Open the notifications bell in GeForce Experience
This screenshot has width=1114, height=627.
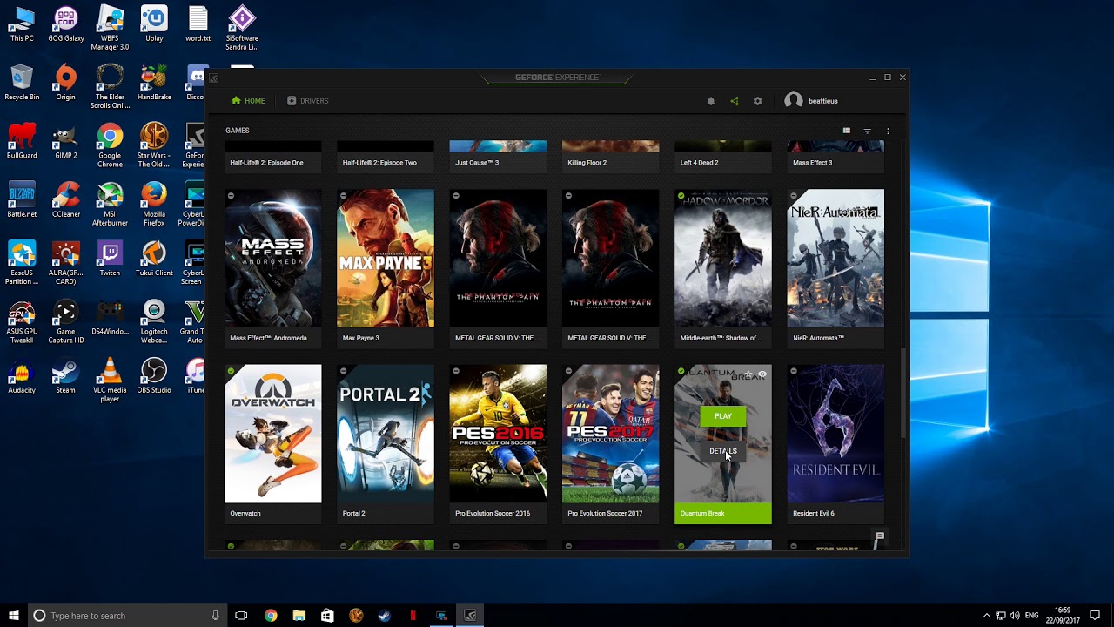tap(710, 101)
